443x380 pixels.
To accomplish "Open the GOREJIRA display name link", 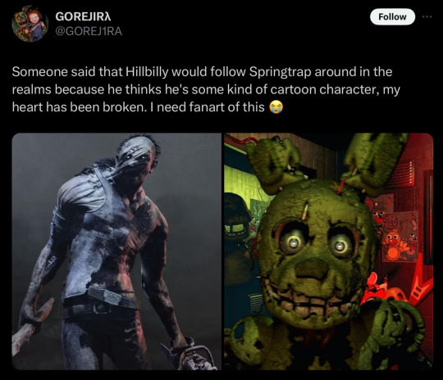I will (x=83, y=16).
